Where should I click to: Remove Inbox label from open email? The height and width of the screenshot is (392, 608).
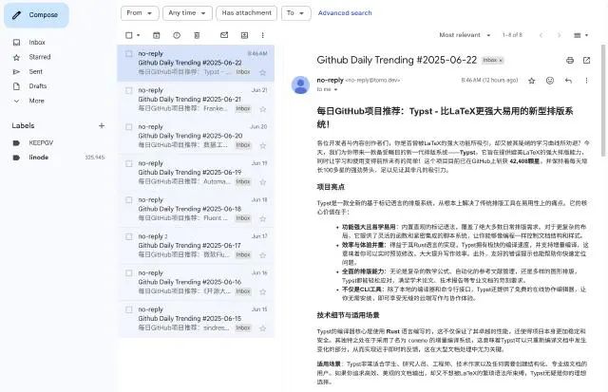(x=501, y=60)
